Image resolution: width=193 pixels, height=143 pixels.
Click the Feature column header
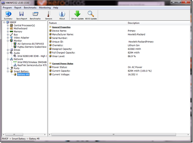88,23
